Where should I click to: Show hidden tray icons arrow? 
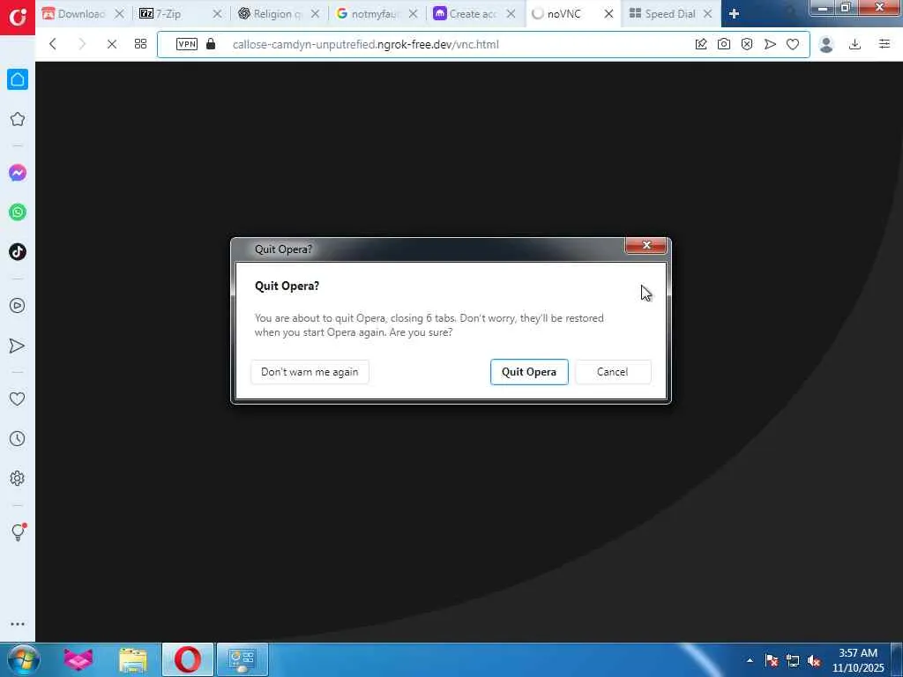coord(750,660)
